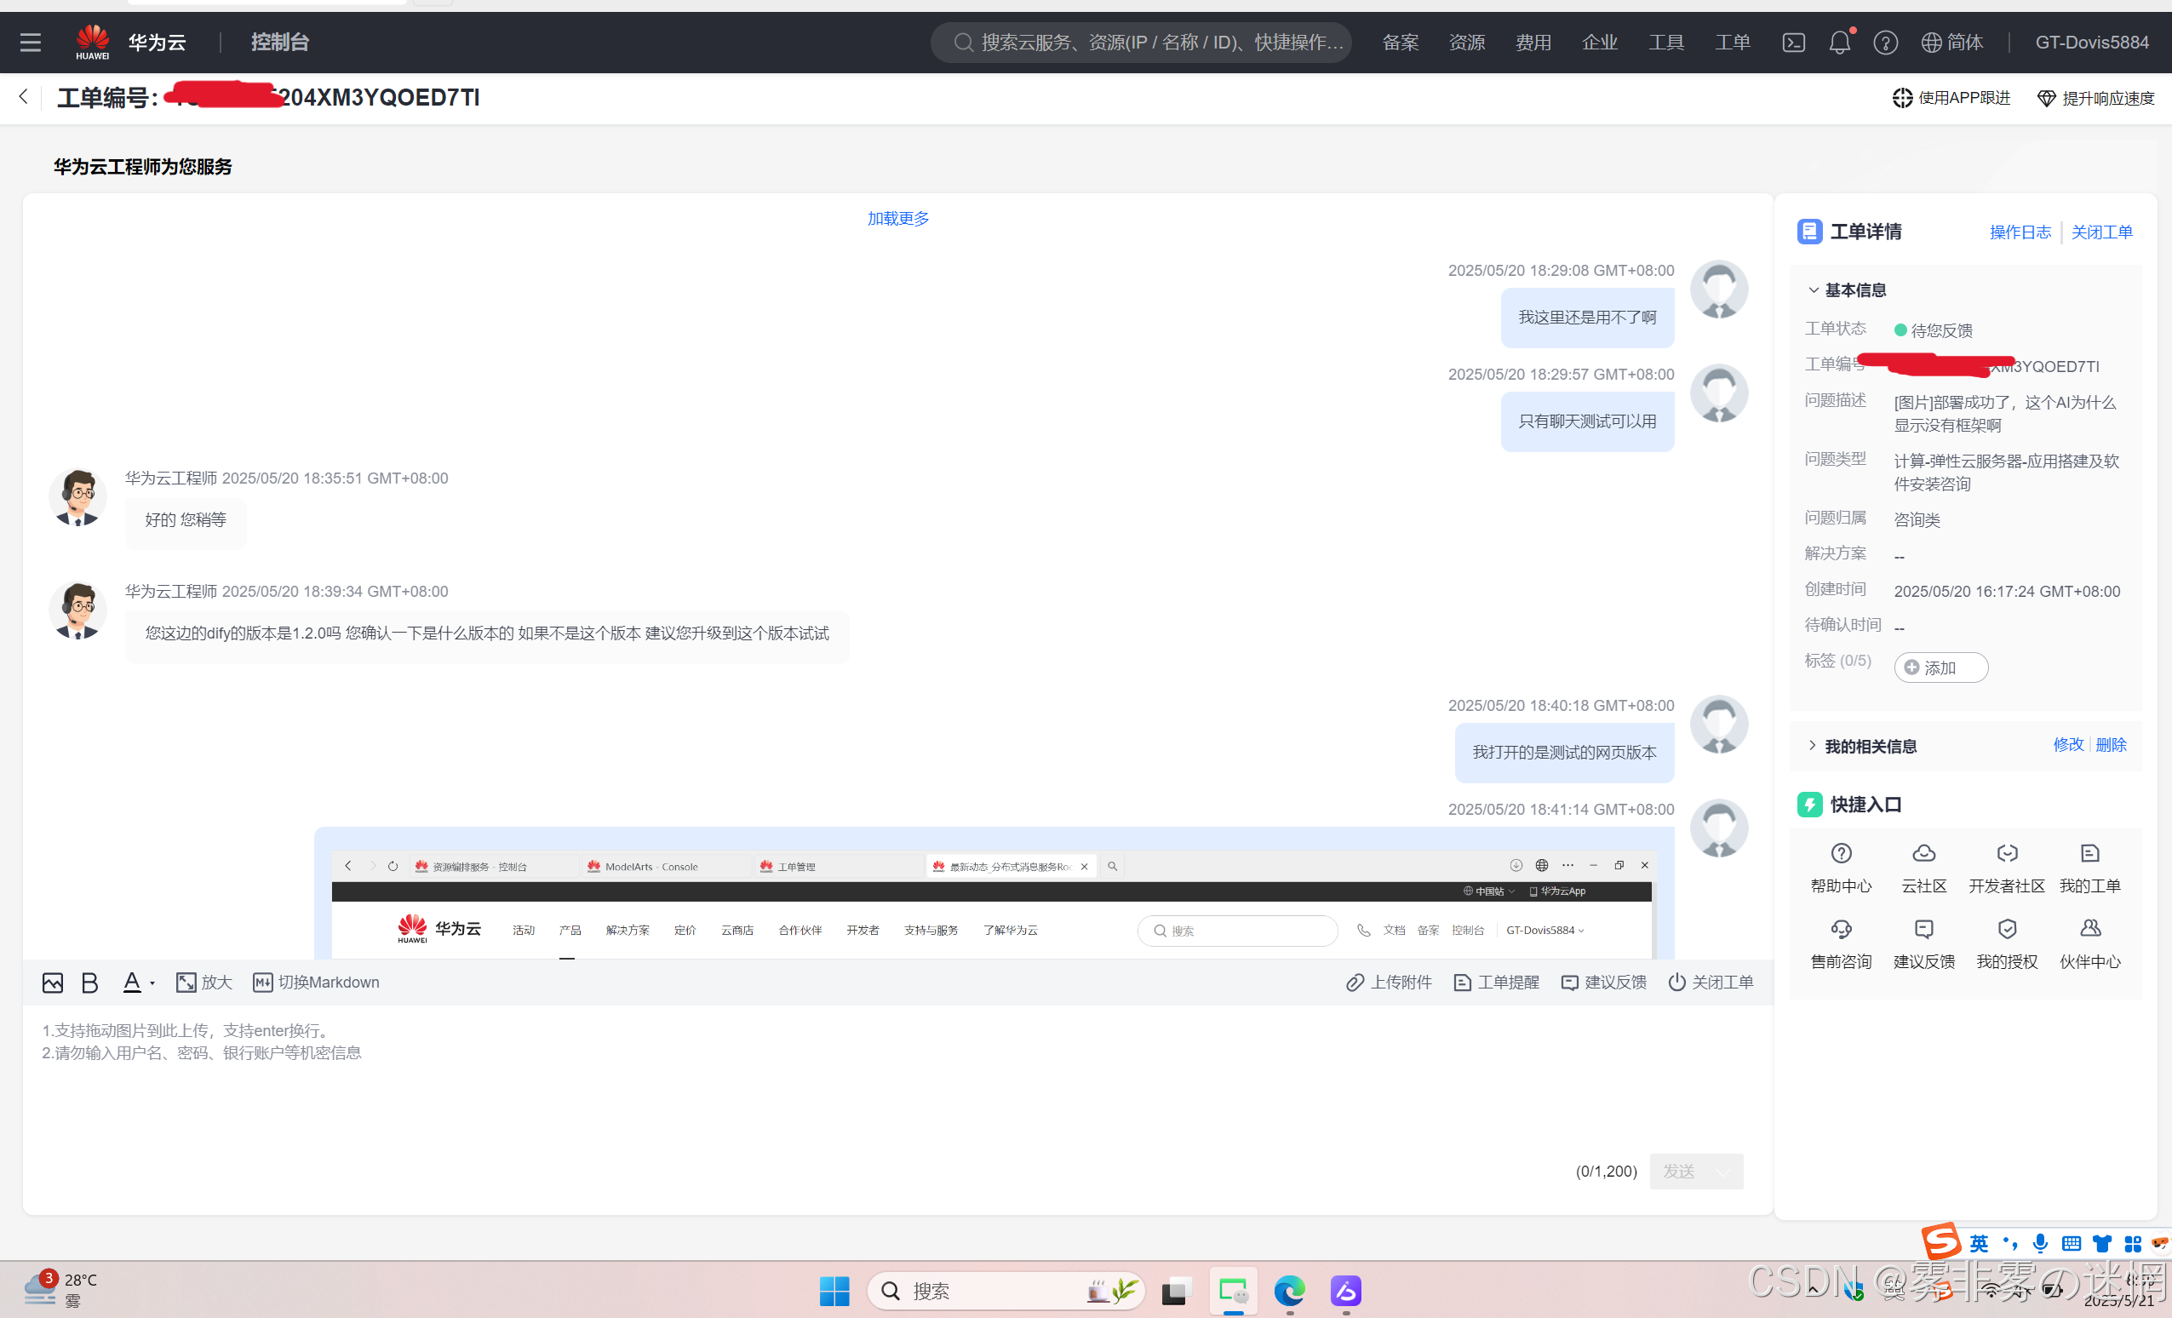This screenshot has width=2172, height=1318.
Task: Click the help question mark icon
Action: click(1884, 43)
